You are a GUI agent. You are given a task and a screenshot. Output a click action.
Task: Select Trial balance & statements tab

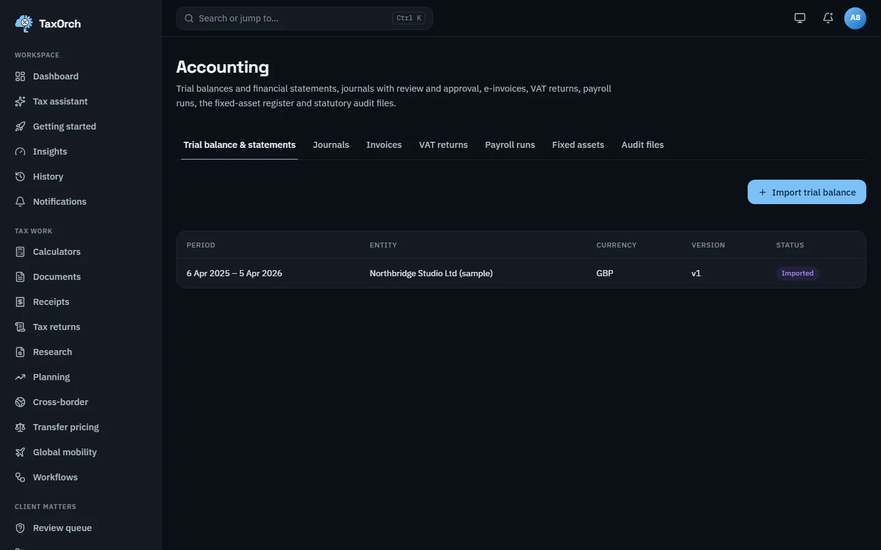coord(240,145)
